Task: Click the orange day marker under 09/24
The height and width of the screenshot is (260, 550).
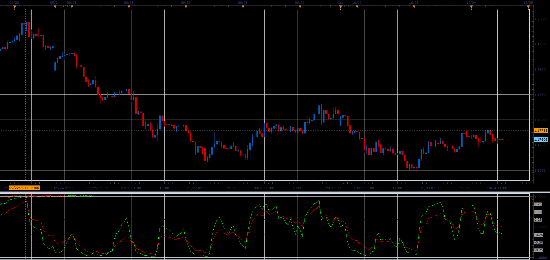Action: [x=55, y=7]
